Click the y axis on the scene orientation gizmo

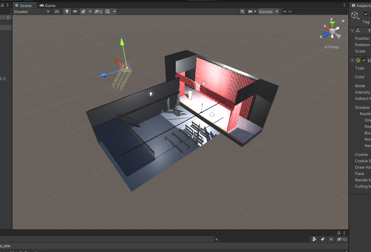(331, 19)
